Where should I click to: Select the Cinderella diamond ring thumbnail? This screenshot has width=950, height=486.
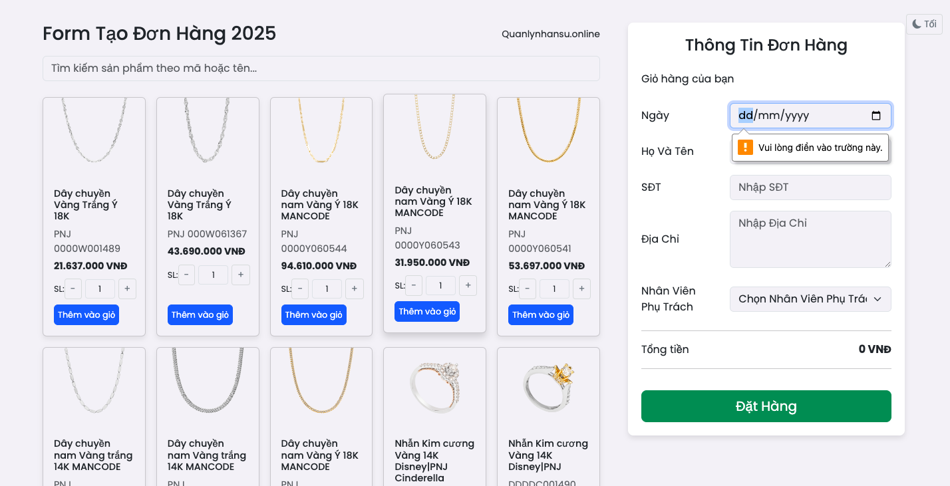[x=435, y=387]
